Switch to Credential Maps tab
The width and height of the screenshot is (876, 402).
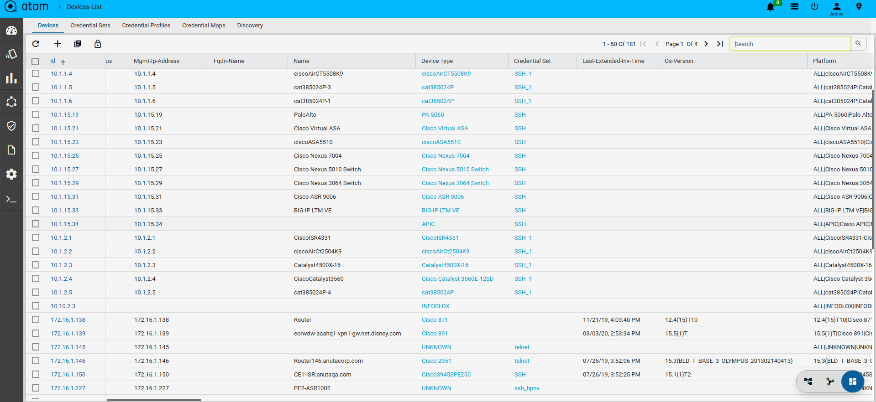(x=204, y=26)
